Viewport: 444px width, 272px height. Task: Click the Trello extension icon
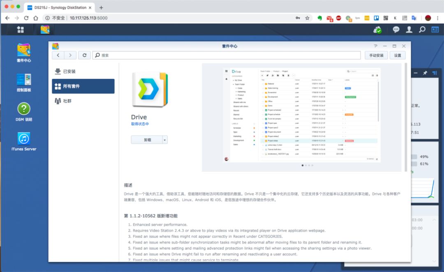click(x=376, y=18)
